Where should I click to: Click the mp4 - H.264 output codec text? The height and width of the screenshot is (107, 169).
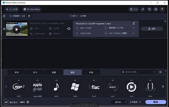click(x=86, y=28)
